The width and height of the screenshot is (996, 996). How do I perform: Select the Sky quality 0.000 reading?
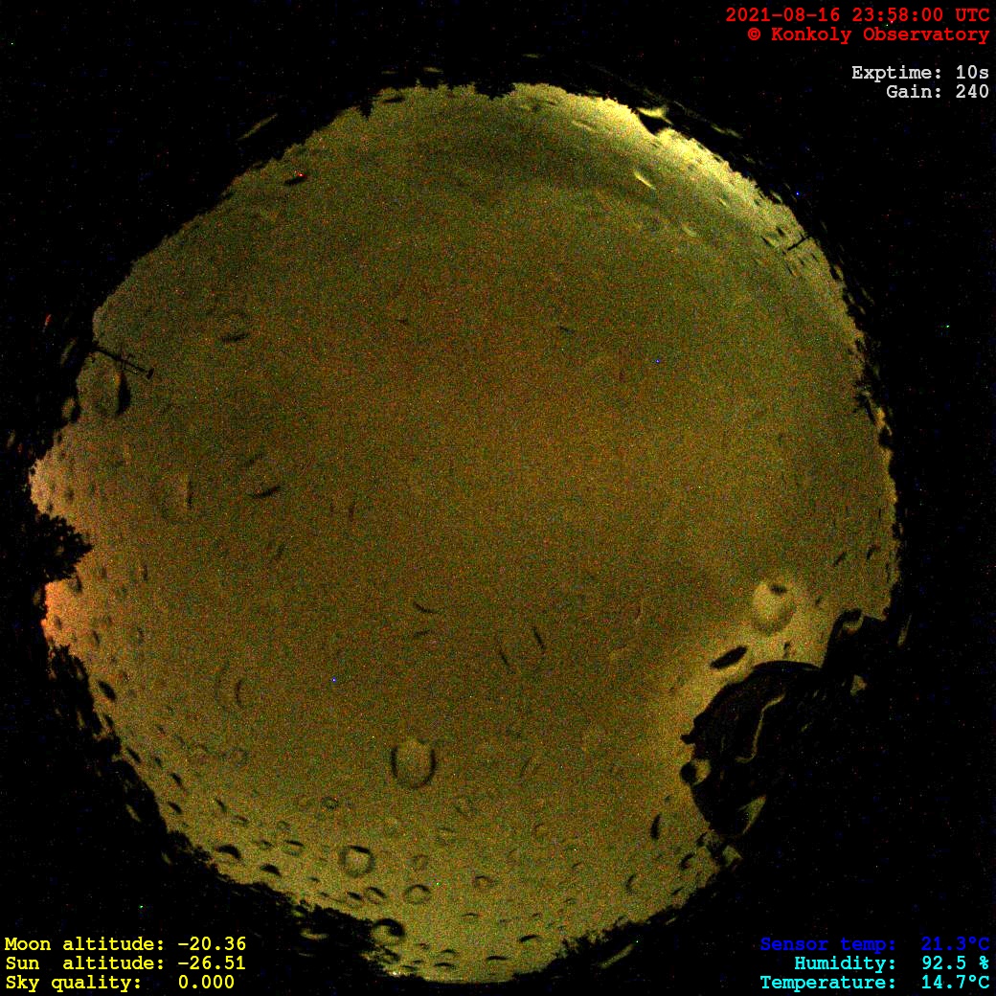[x=119, y=983]
